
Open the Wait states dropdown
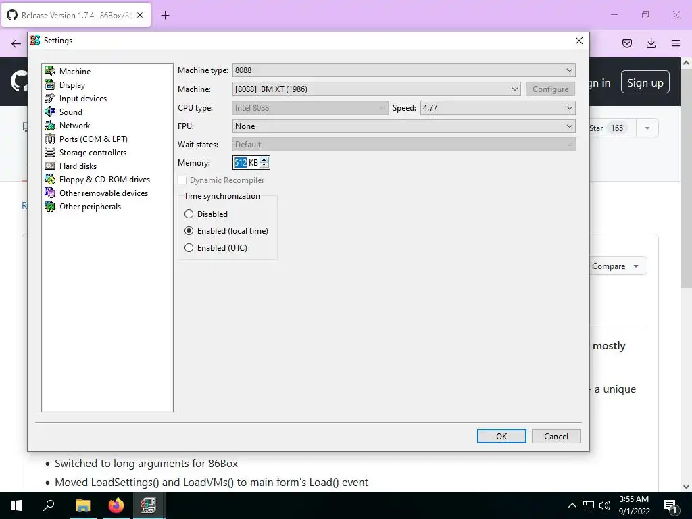(404, 145)
